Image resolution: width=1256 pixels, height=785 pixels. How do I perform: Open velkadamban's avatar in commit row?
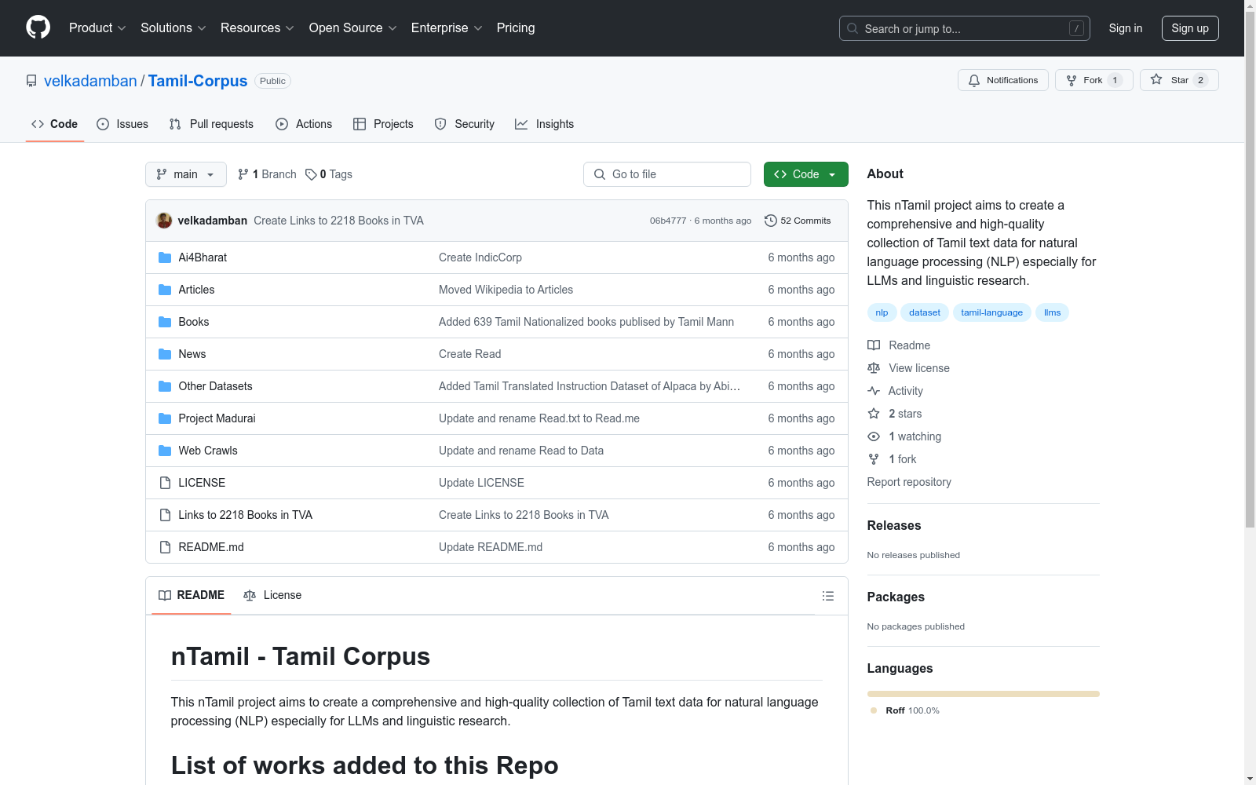coord(164,221)
